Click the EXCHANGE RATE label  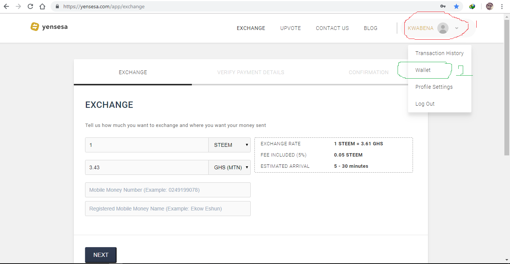tap(281, 143)
